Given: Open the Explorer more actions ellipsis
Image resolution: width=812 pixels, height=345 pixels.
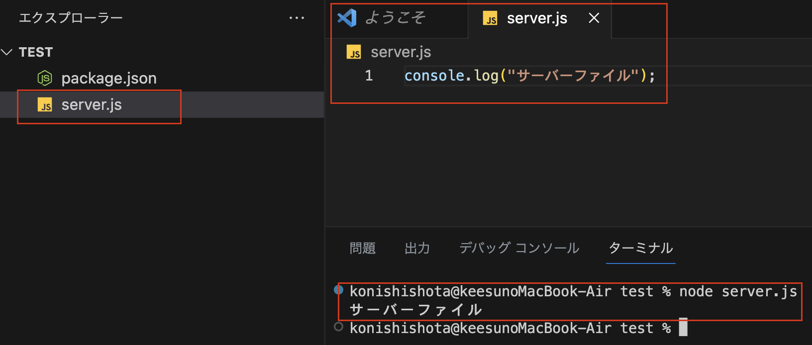Looking at the screenshot, I should click(297, 18).
